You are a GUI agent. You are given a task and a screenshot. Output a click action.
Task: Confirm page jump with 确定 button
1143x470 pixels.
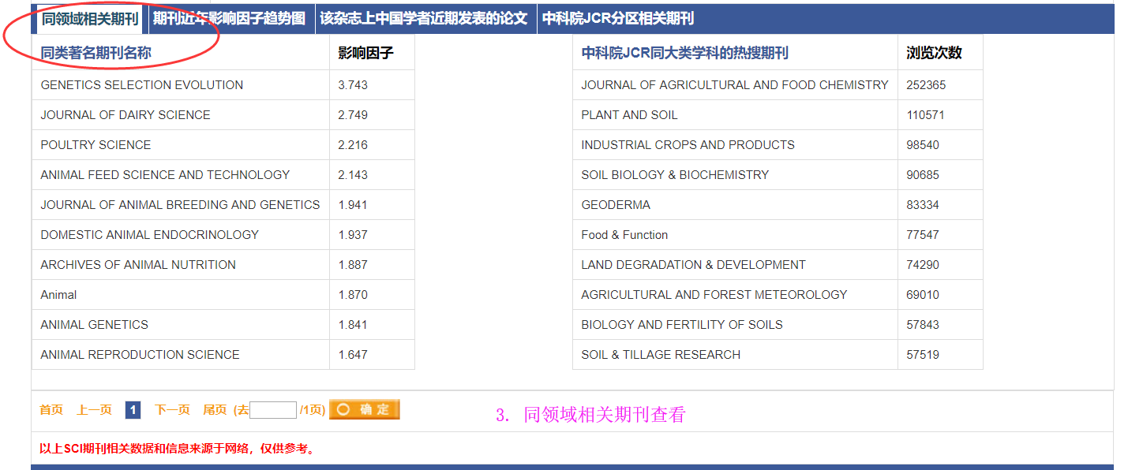click(x=365, y=409)
